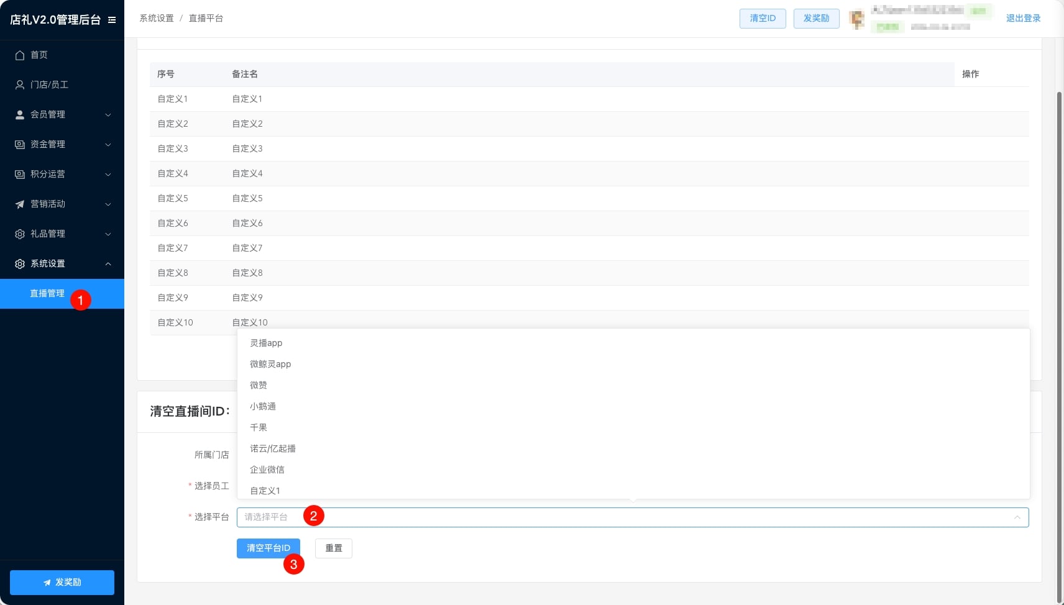This screenshot has width=1064, height=605.
Task: Click the sidebar collapse hamburger icon
Action: coord(112,20)
